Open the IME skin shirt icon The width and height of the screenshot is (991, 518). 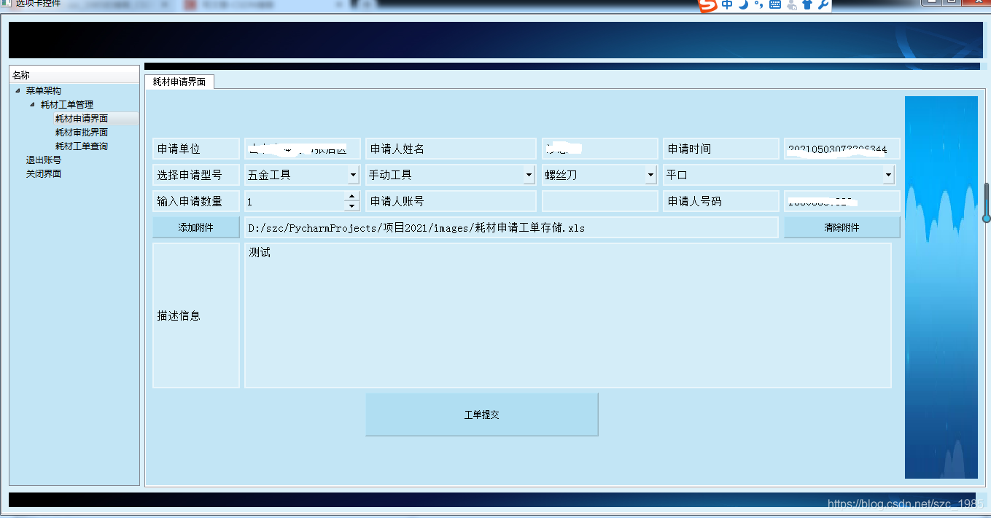(807, 4)
